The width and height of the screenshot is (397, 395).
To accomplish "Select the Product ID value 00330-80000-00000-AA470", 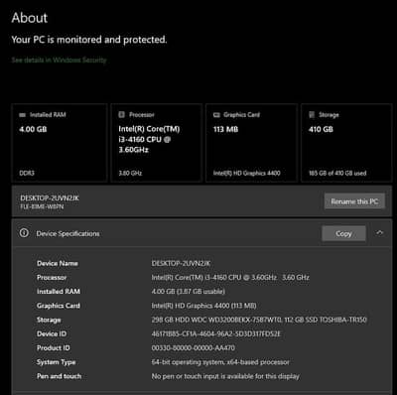I will pos(194,348).
